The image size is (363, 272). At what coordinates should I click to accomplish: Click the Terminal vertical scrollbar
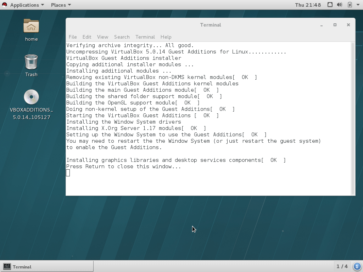[x=353, y=118]
